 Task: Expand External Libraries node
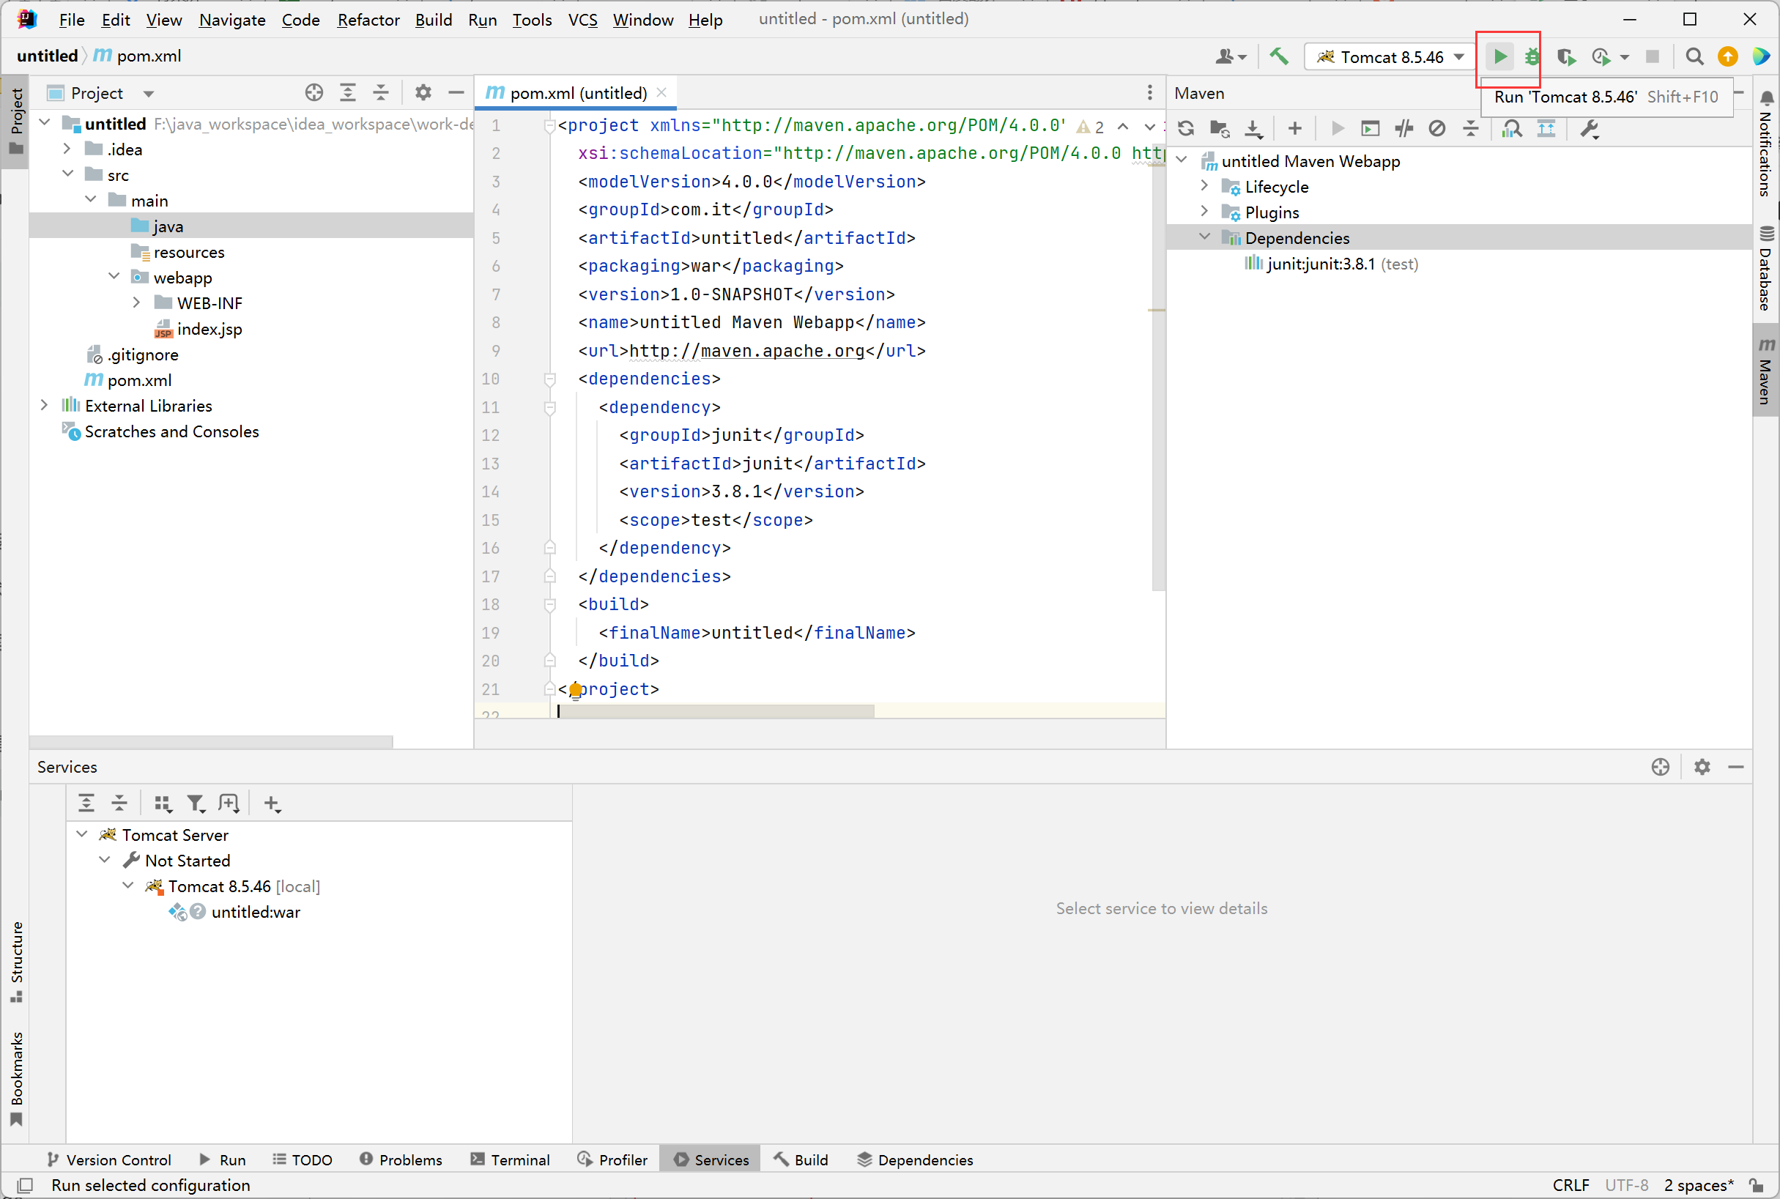point(45,405)
